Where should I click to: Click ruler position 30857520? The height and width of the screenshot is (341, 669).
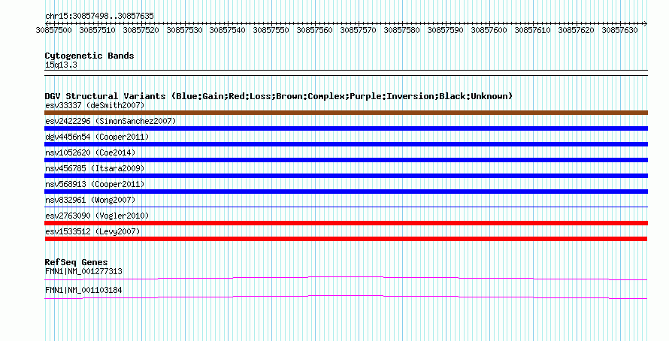141,30
